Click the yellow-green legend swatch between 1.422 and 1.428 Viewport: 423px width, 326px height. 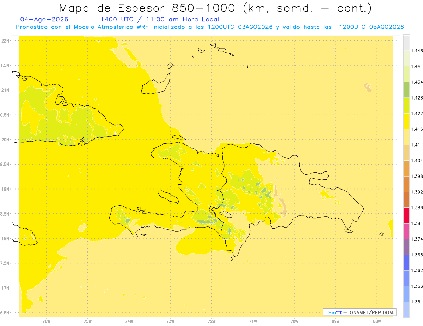406,106
